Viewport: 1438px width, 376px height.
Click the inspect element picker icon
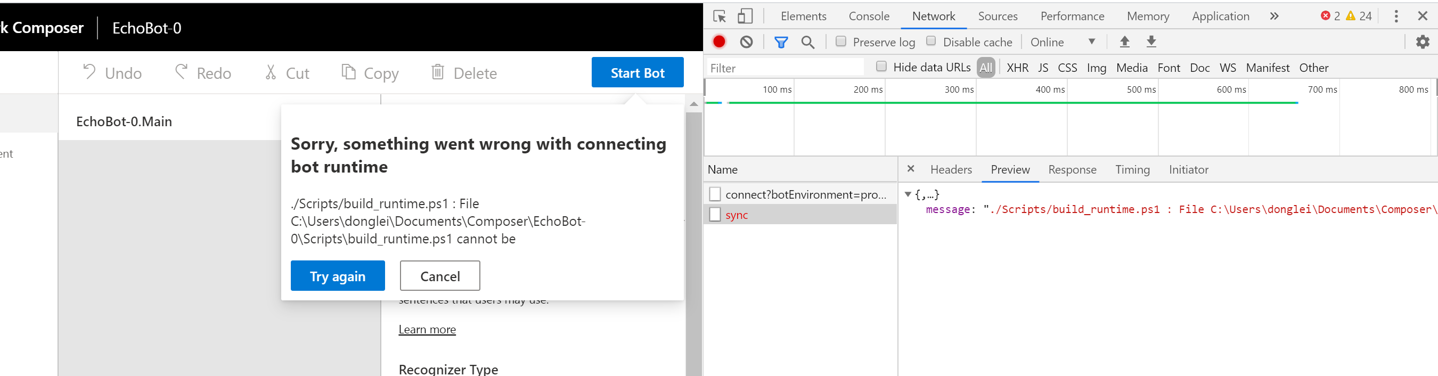[x=720, y=16]
